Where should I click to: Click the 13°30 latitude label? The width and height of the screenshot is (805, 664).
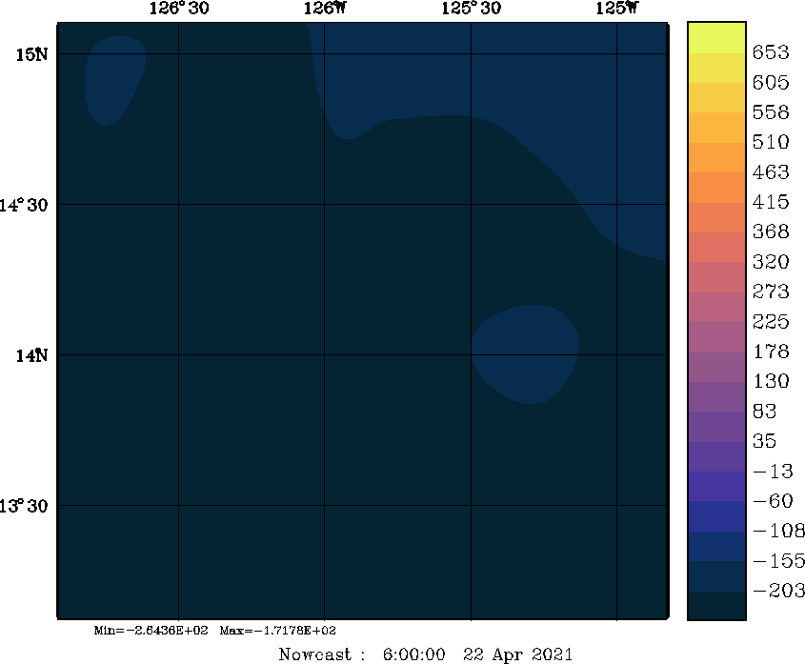click(x=24, y=506)
